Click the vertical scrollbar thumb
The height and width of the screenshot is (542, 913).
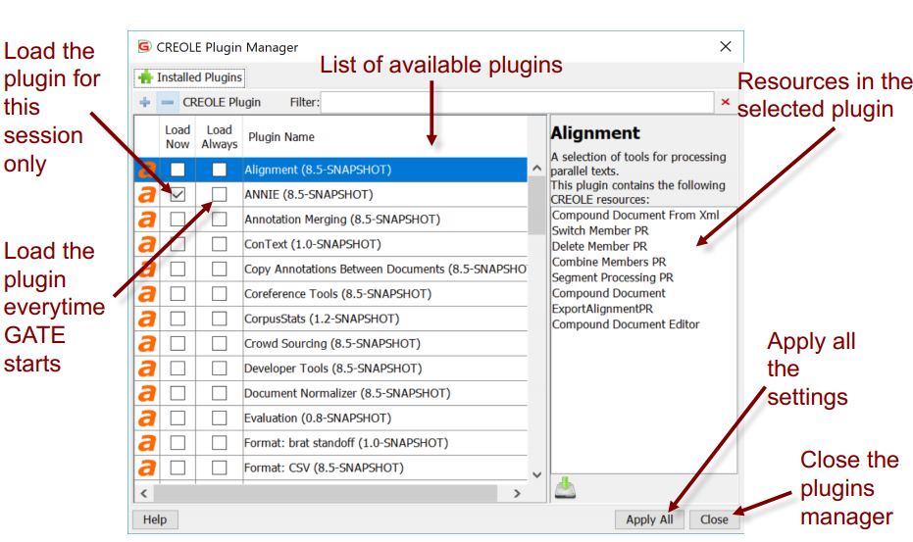pos(536,206)
